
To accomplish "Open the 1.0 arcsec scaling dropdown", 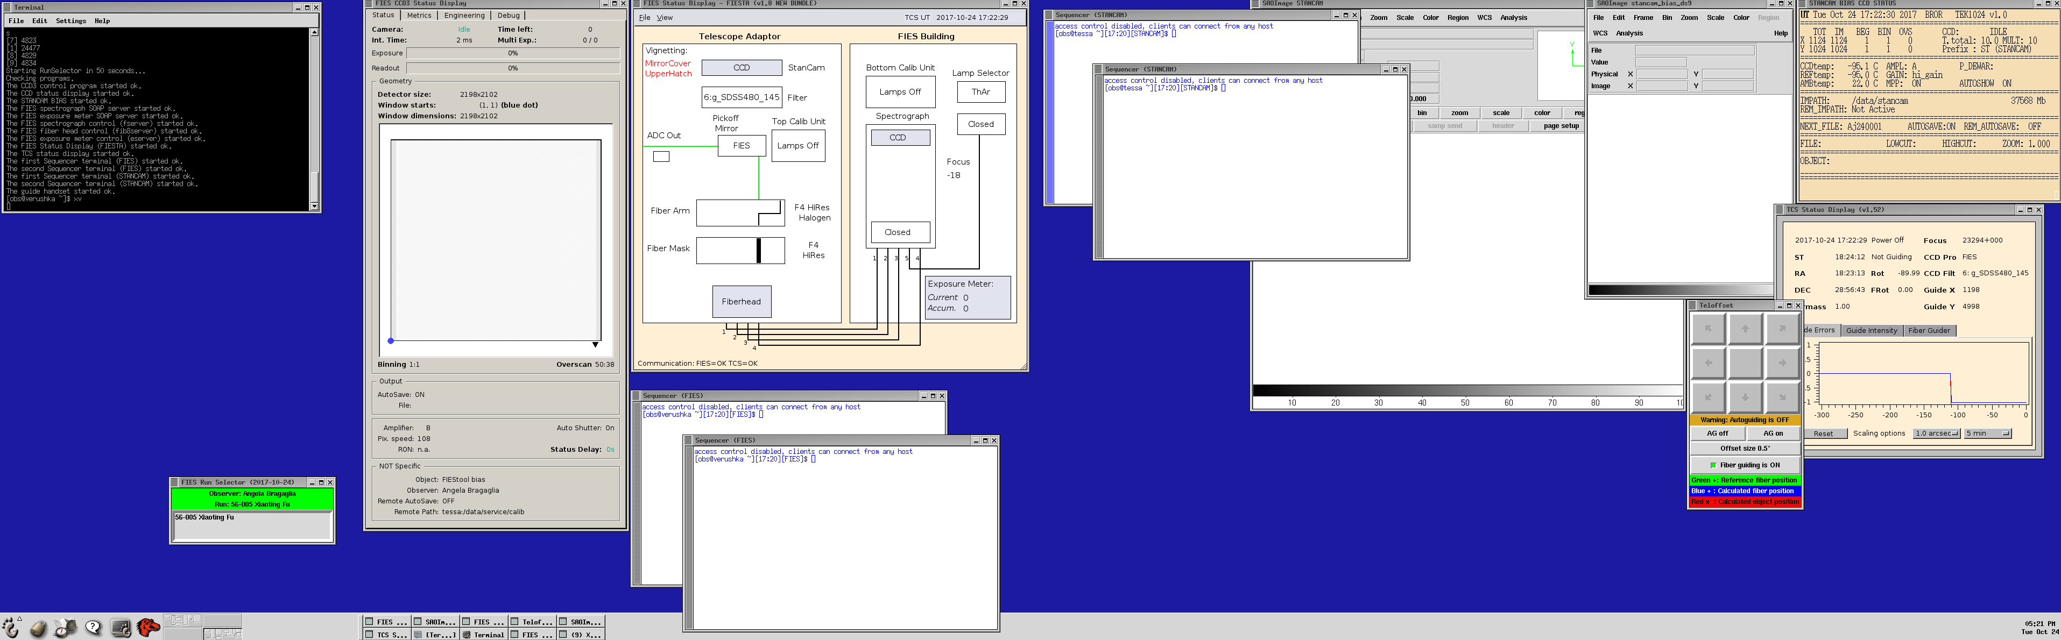I will coord(1936,433).
